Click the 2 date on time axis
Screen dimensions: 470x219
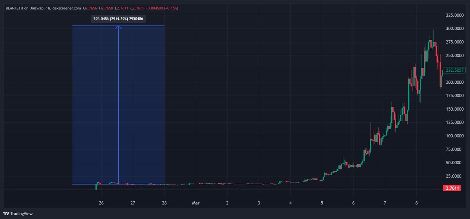tap(228, 203)
